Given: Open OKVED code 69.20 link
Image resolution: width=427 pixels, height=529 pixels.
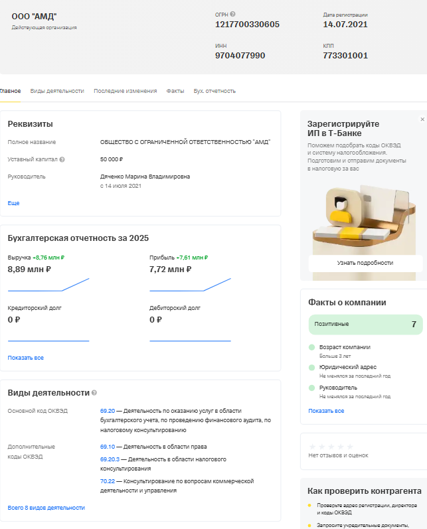Looking at the screenshot, I should [x=108, y=411].
